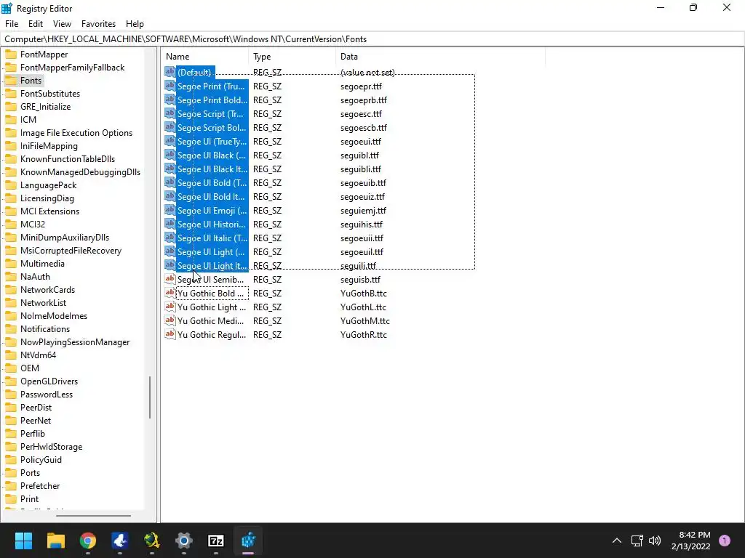Viewport: 745px width, 558px height.
Task: Click the registry path address bar
Action: click(x=372, y=39)
